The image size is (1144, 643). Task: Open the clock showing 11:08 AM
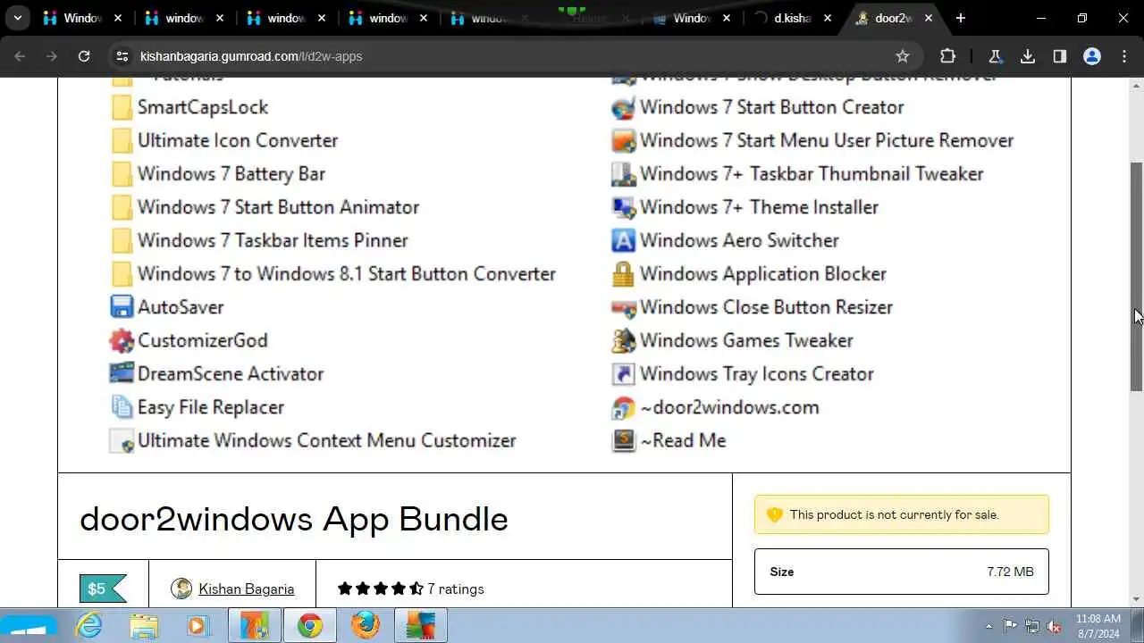1098,625
